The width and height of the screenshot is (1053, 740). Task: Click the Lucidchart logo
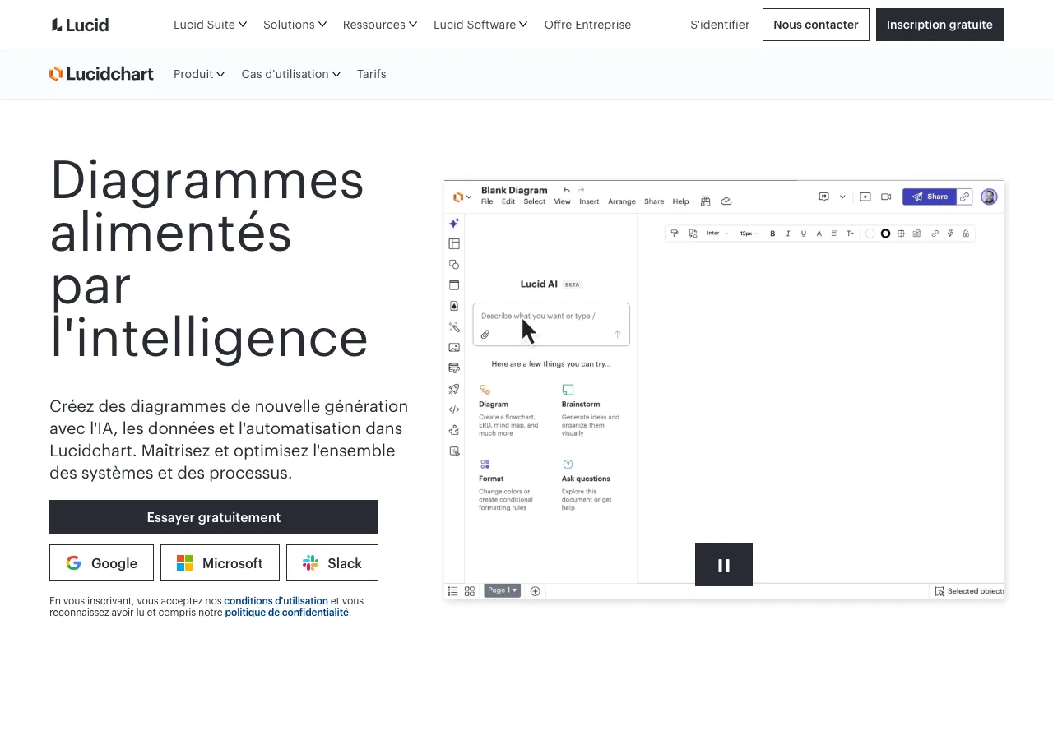click(x=101, y=74)
